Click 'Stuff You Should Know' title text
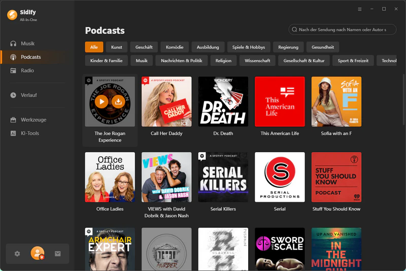The width and height of the screenshot is (406, 271). pos(336,209)
